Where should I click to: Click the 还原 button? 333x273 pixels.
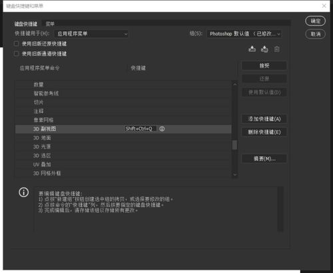coord(264,79)
